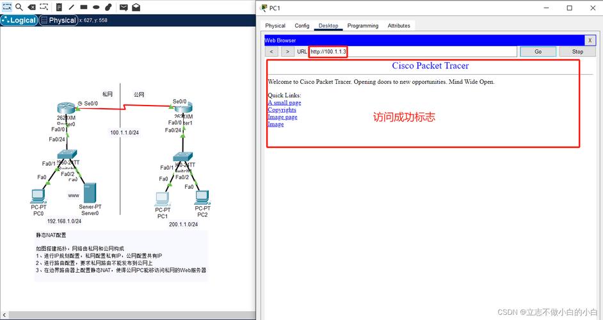Image resolution: width=603 pixels, height=320 pixels.
Task: Select the Draw Line tool
Action: 72,7
